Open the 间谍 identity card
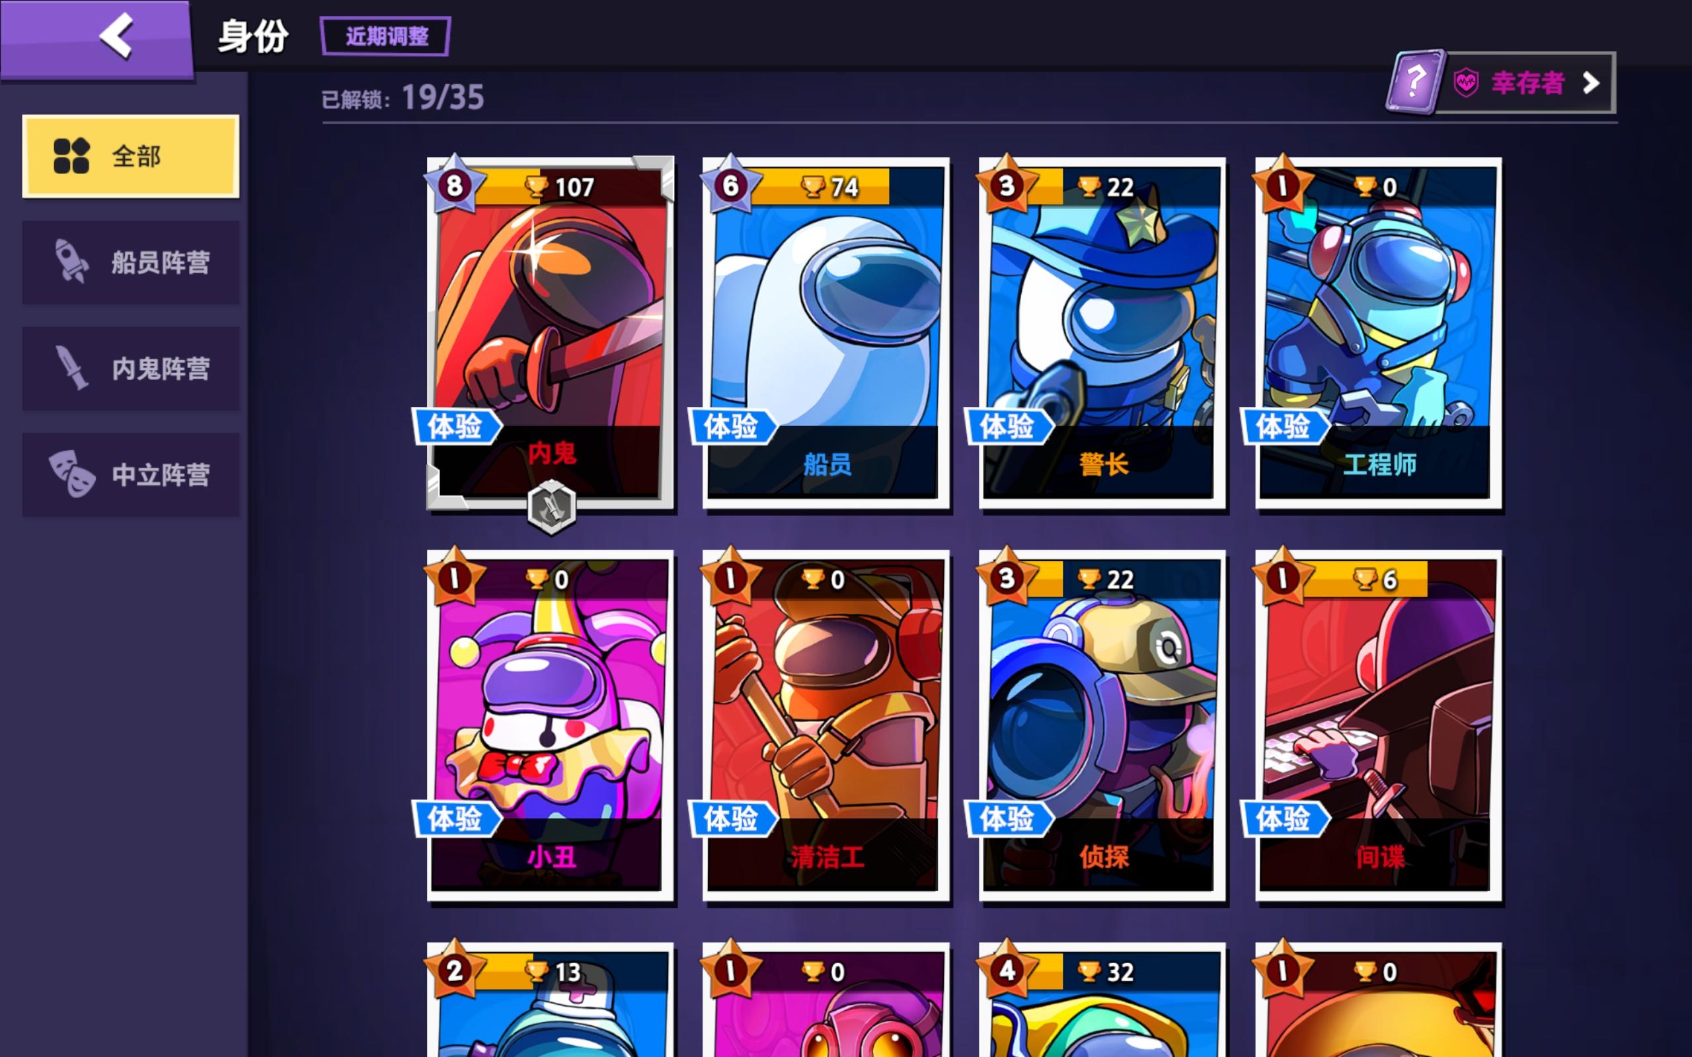 point(1378,726)
